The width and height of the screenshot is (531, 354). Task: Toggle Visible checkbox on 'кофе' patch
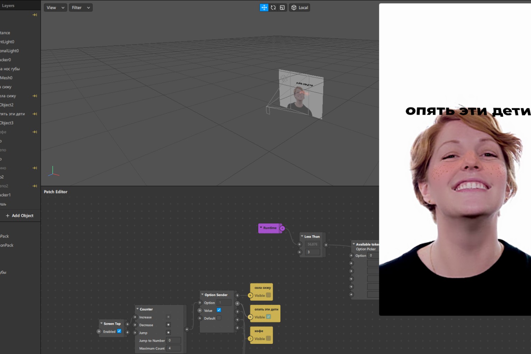coord(268,338)
